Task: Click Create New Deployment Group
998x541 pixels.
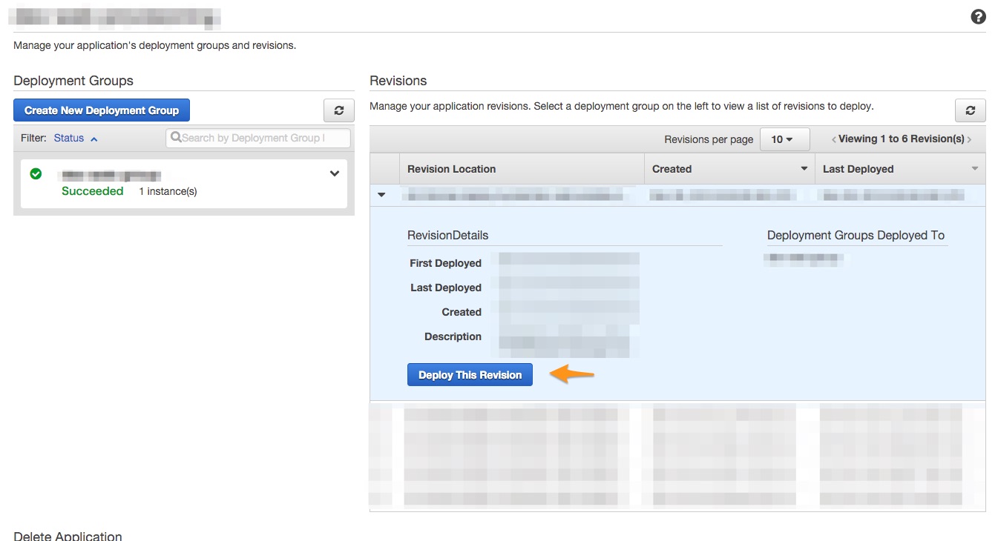Action: tap(101, 110)
